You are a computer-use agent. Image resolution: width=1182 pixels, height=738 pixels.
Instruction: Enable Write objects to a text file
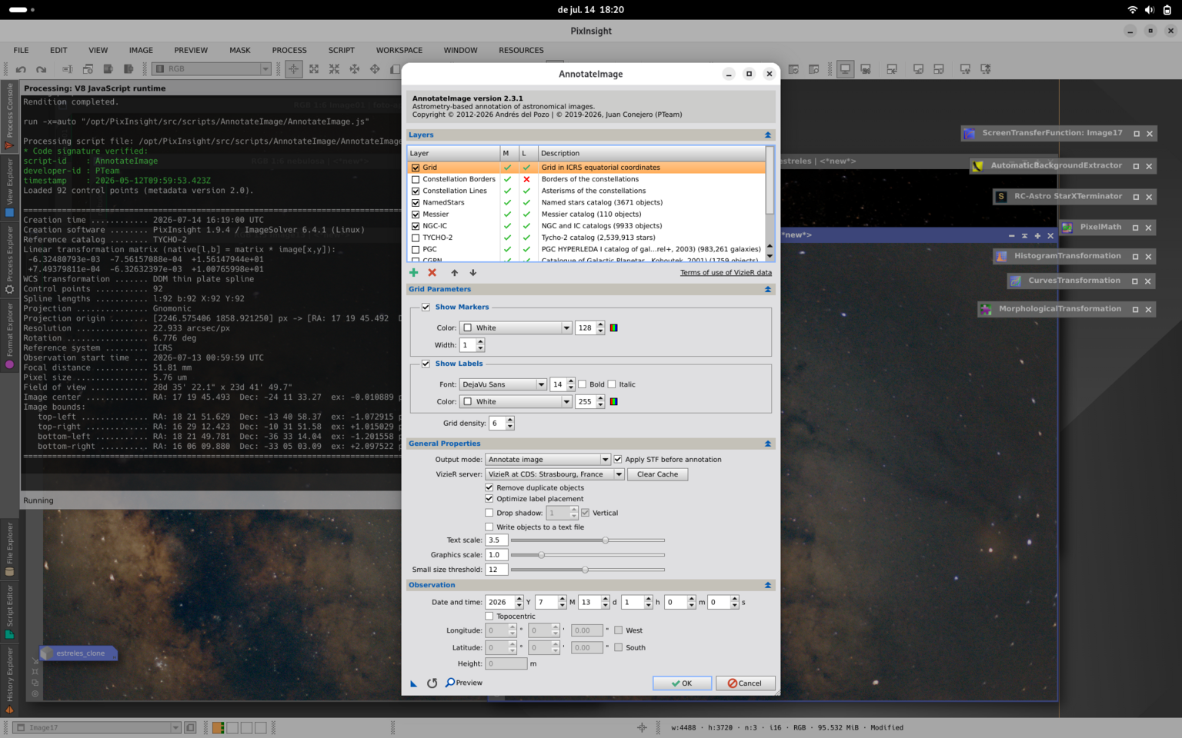(489, 527)
